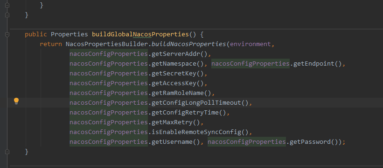The width and height of the screenshot is (383, 168).
Task: Click the return keyword
Action: point(51,44)
